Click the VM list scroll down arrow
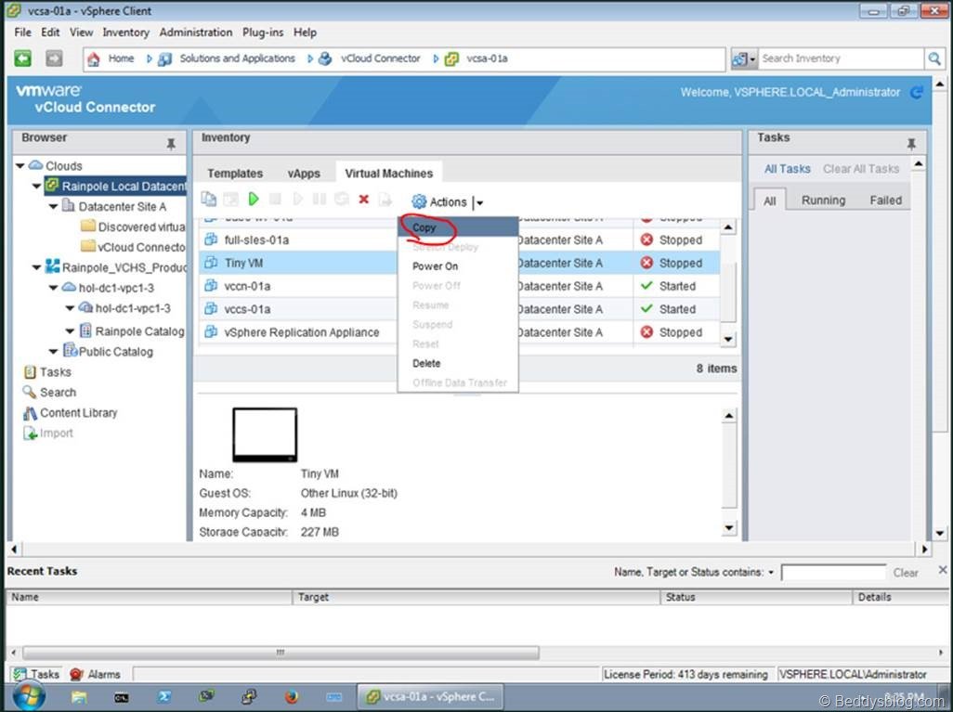Viewport: 953px width, 712px height. [728, 339]
